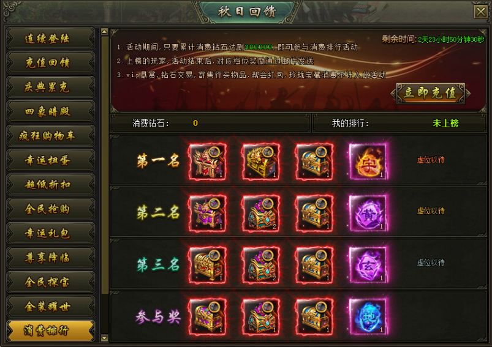Open the 疯狂购物车 tab

click(50, 136)
